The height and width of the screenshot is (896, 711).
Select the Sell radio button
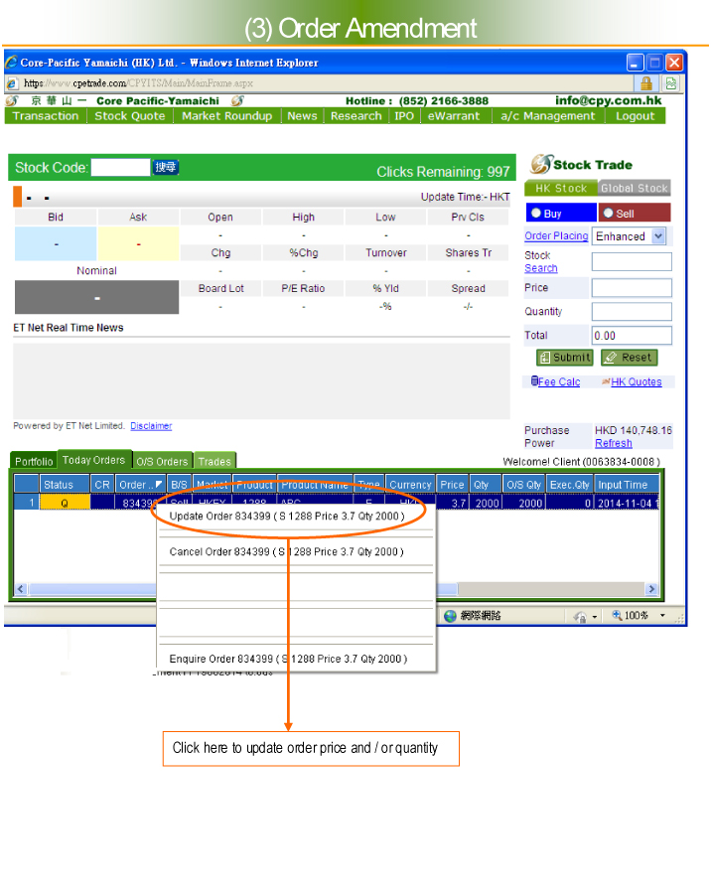pos(609,213)
